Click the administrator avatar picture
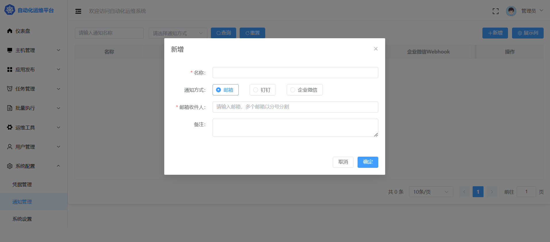The width and height of the screenshot is (550, 242). 511,11
